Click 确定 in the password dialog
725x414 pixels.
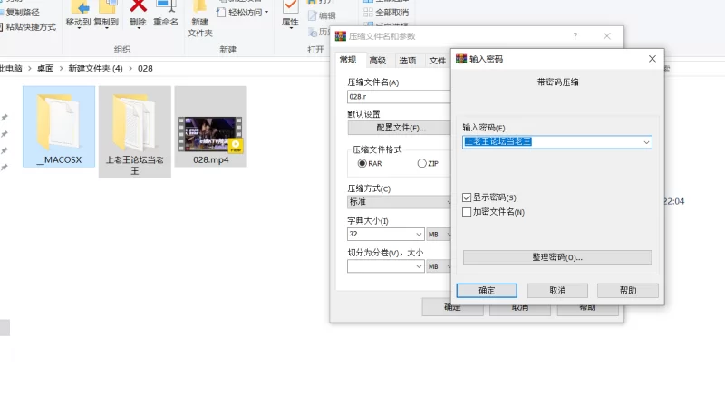pyautogui.click(x=487, y=290)
